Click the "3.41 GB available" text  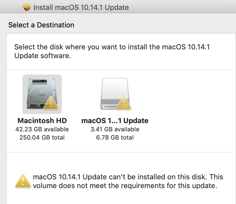coord(115,129)
